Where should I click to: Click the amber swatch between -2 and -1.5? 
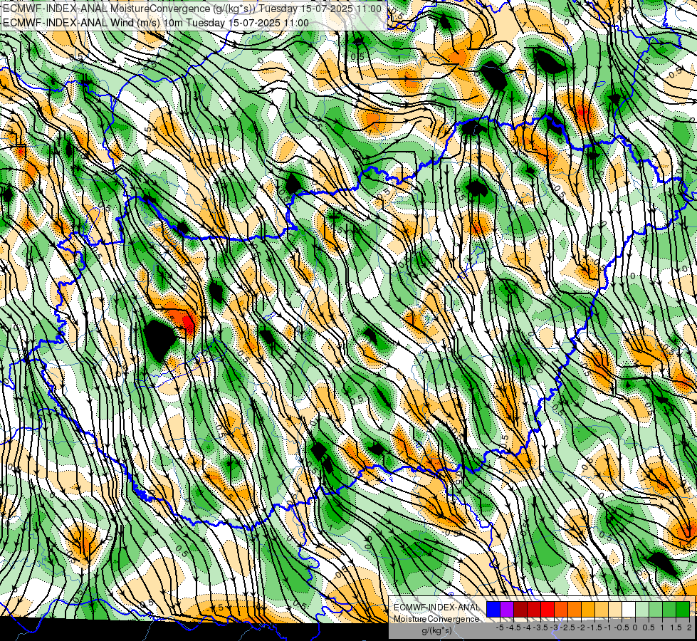click(588, 609)
